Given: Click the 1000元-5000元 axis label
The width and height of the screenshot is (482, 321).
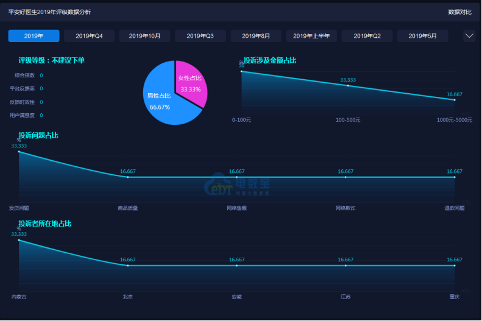Looking at the screenshot, I should click(455, 120).
